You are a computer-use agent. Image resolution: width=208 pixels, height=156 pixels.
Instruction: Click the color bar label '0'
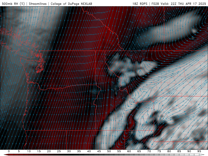click(x=9, y=151)
